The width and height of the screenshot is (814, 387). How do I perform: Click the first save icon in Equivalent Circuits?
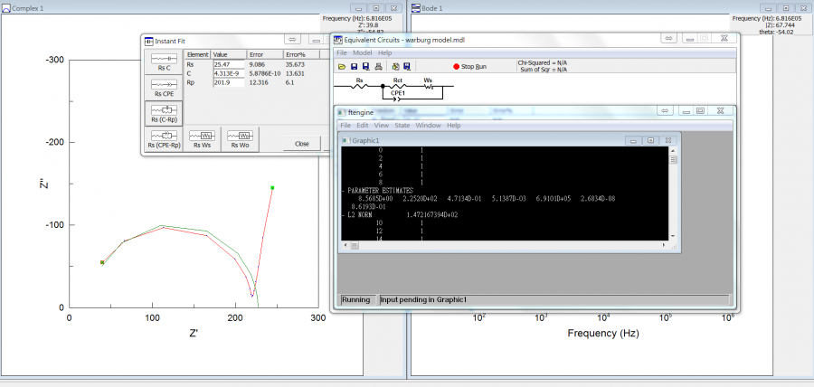pos(354,67)
